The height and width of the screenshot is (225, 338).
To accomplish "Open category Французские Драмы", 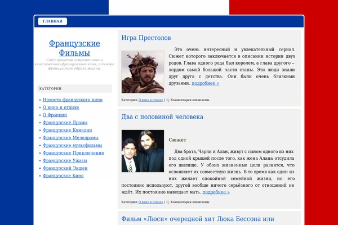I will tap(65, 123).
